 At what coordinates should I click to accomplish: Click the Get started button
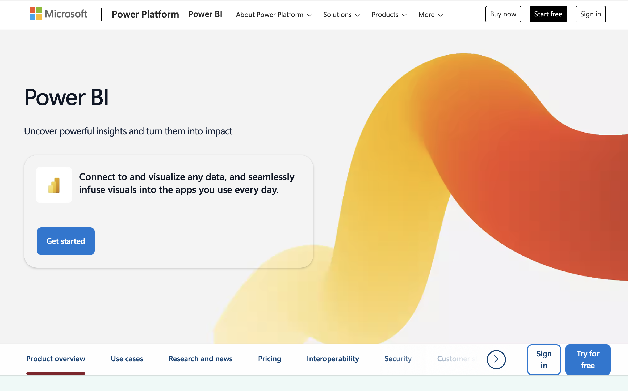[x=66, y=241]
